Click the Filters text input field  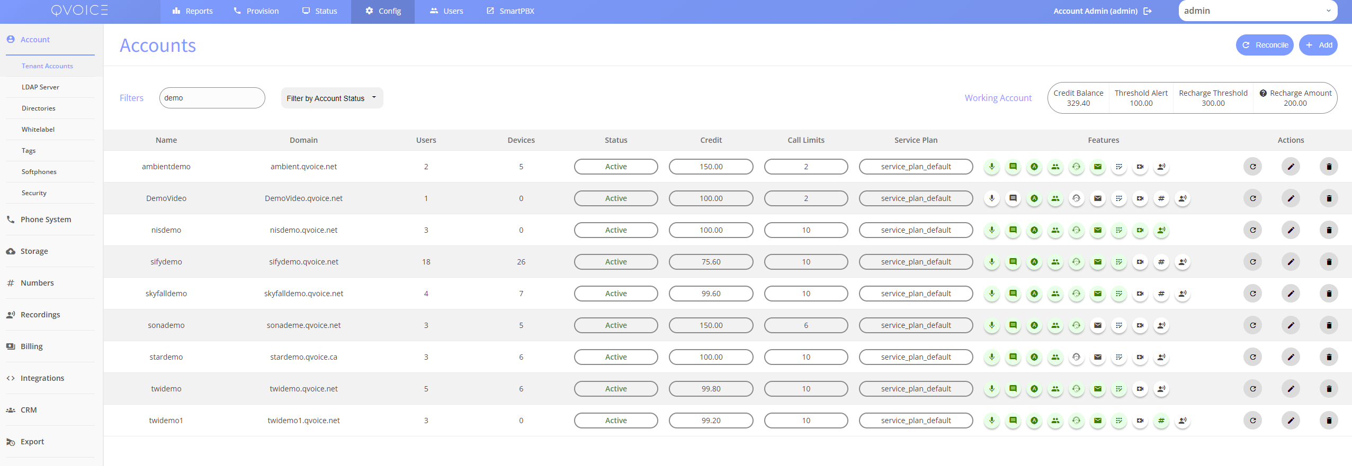click(x=212, y=98)
